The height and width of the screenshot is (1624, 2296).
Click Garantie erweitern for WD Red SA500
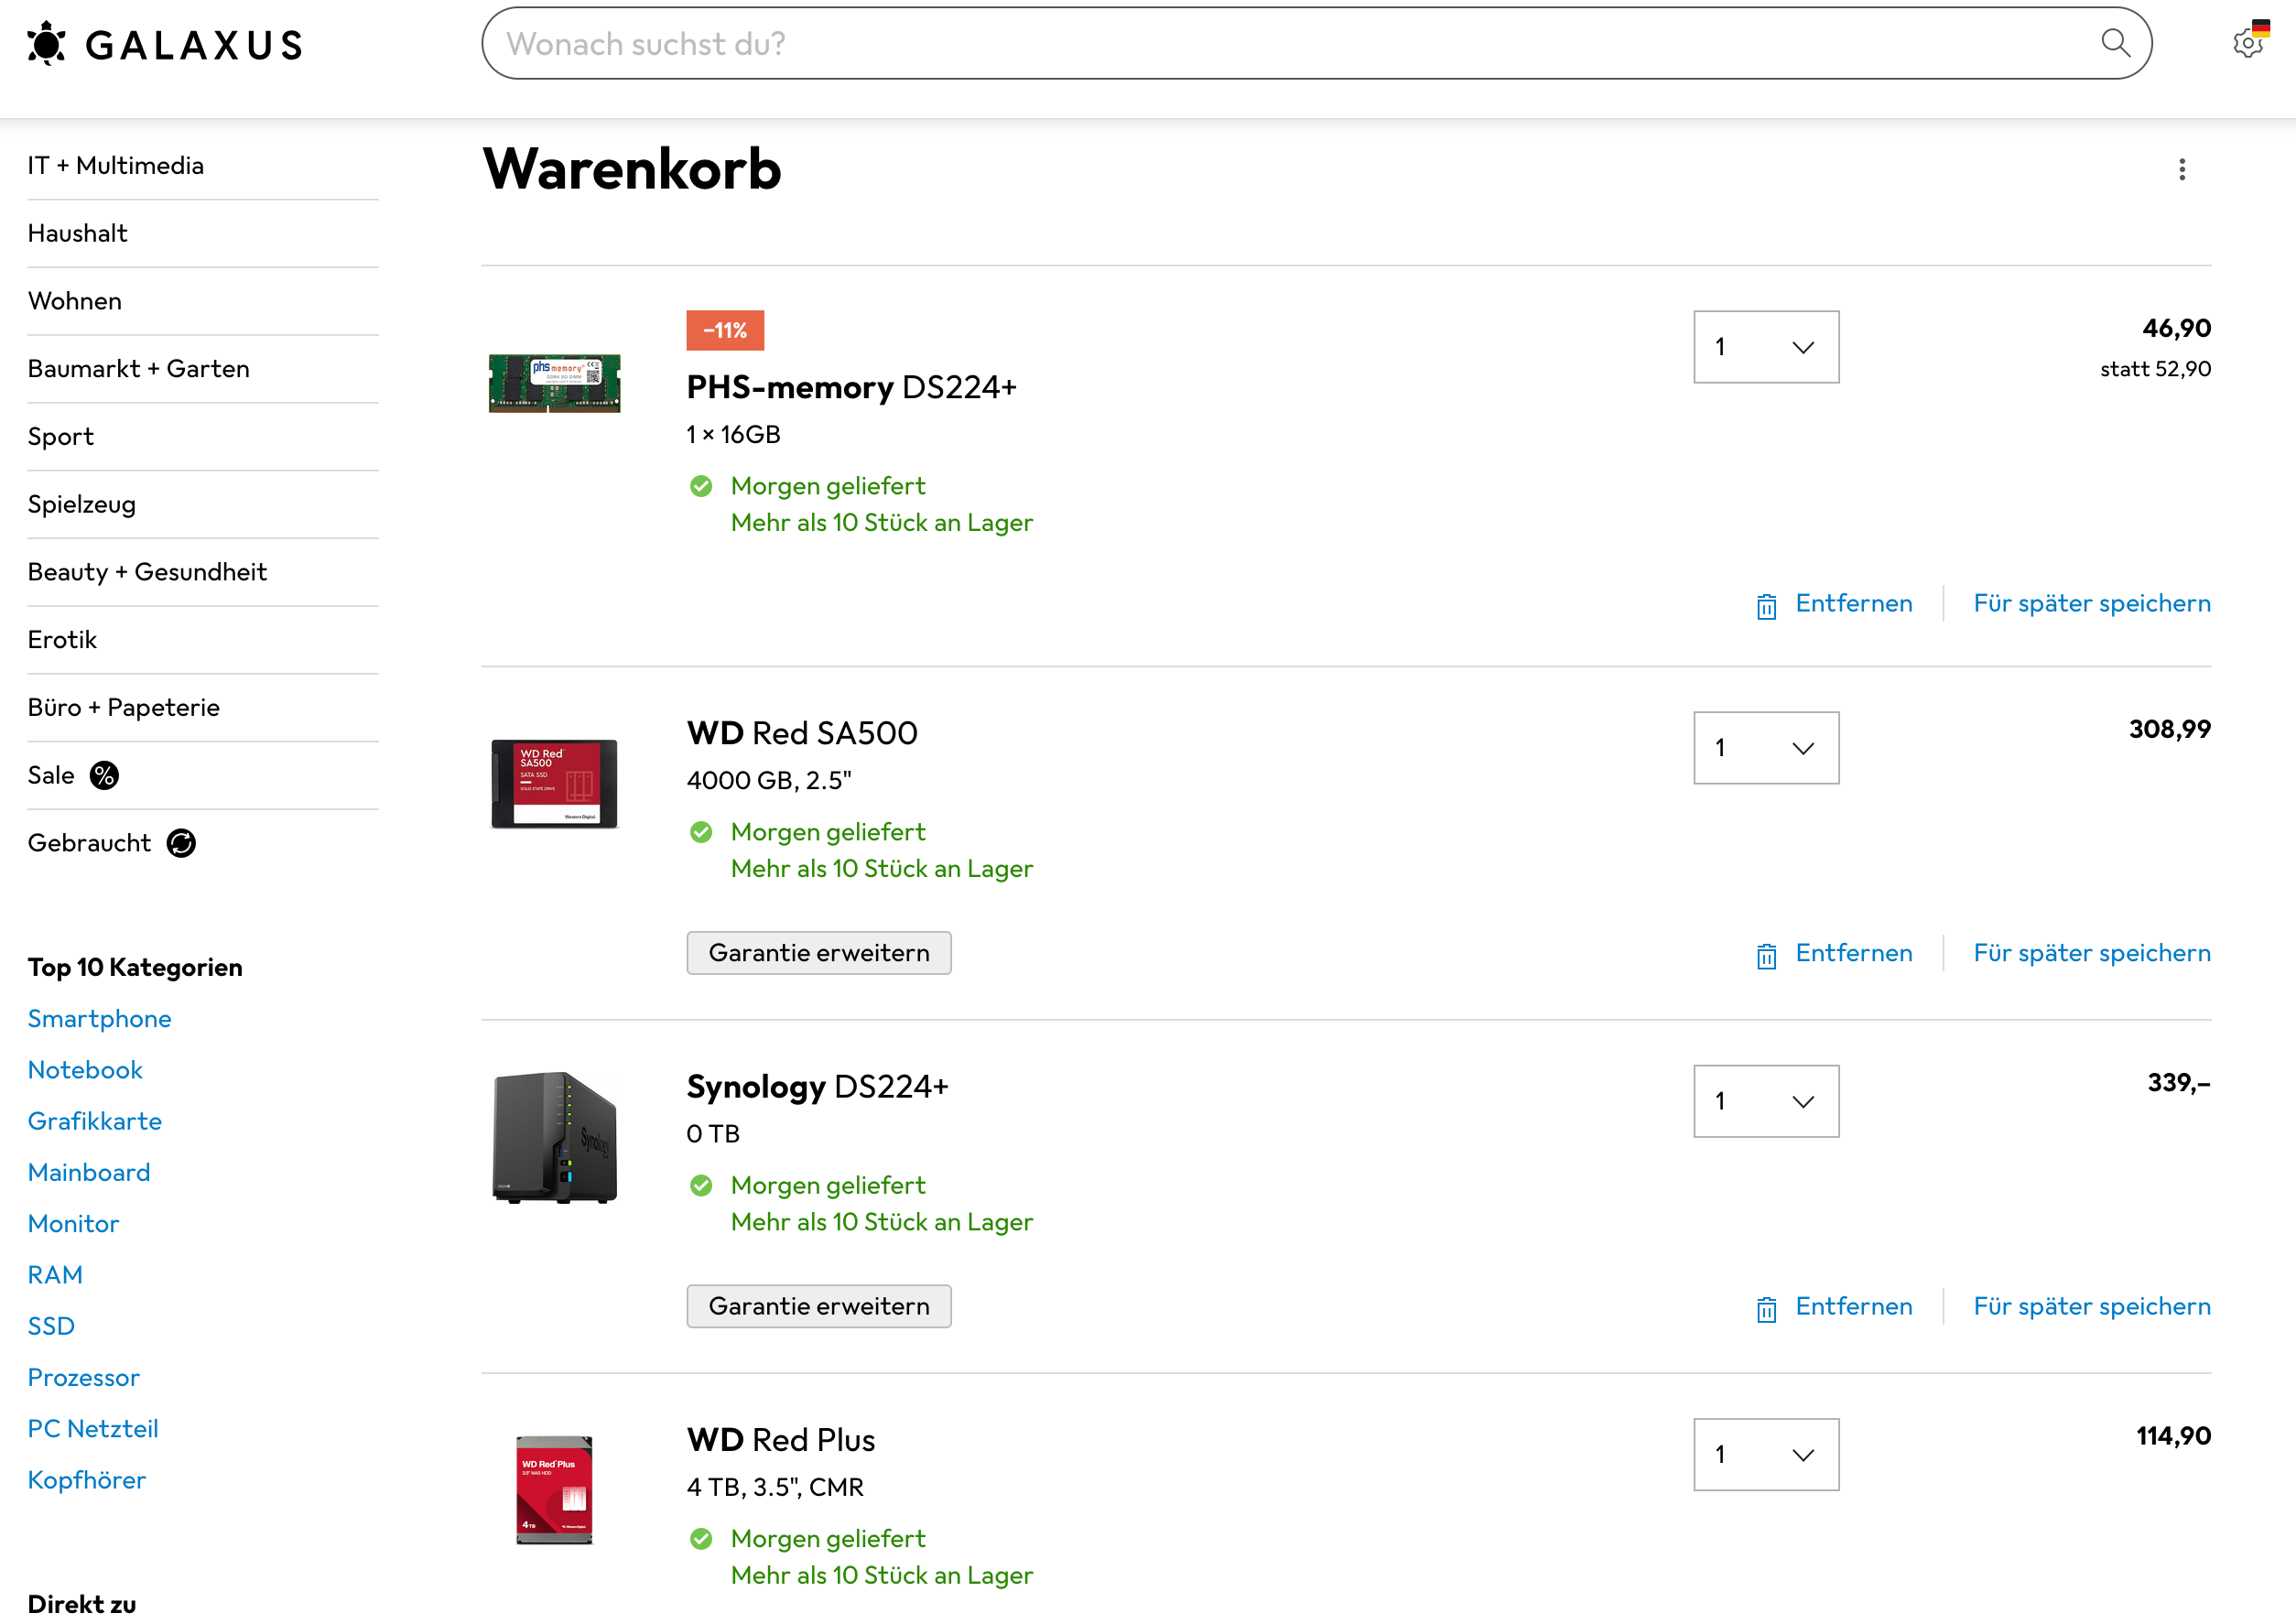[818, 953]
